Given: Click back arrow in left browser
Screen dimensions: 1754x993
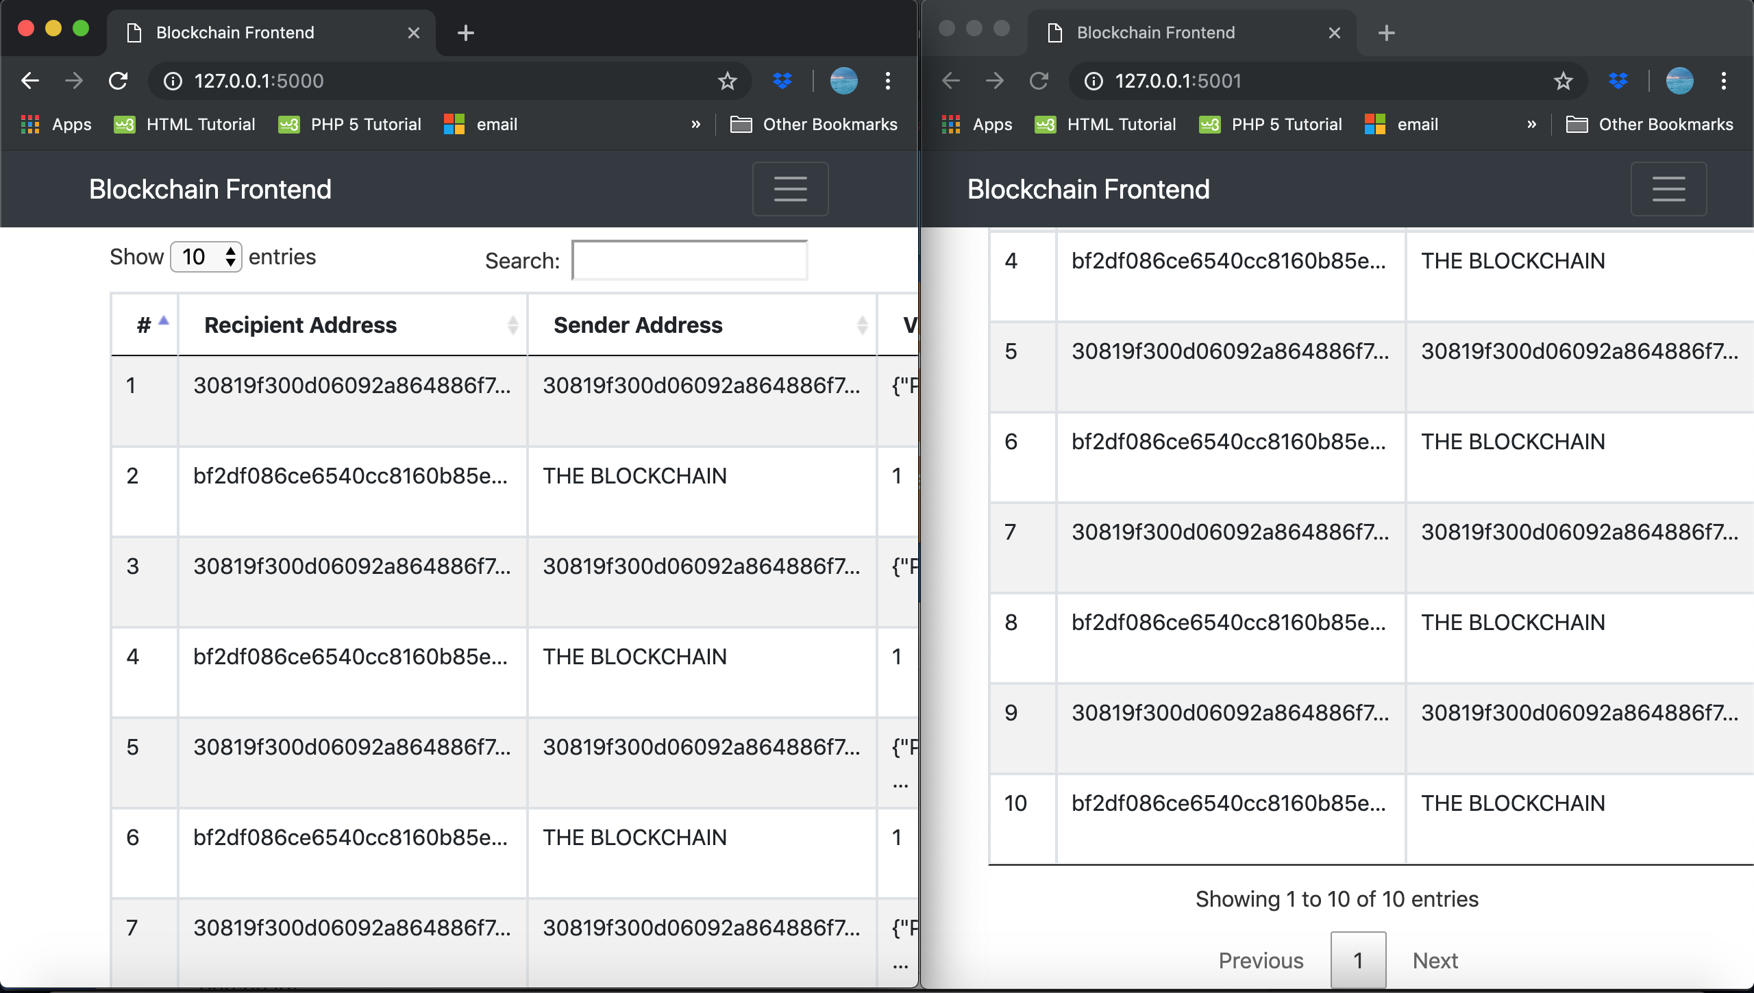Looking at the screenshot, I should (x=30, y=81).
